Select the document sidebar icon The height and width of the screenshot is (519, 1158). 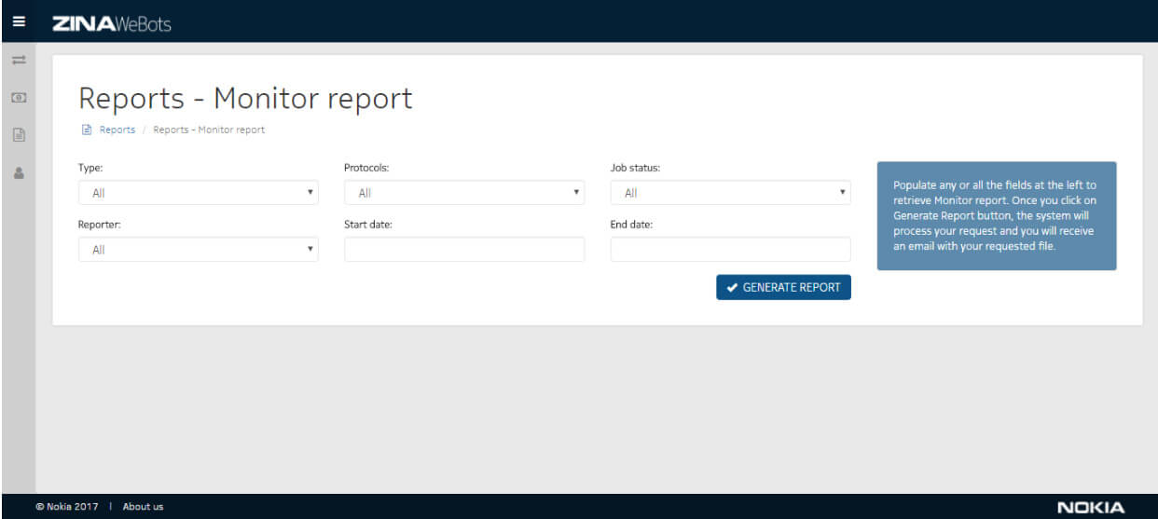18,135
